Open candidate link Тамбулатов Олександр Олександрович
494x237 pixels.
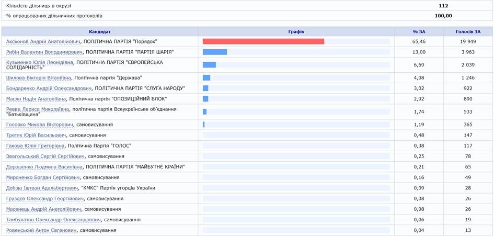pyautogui.click(x=54, y=220)
